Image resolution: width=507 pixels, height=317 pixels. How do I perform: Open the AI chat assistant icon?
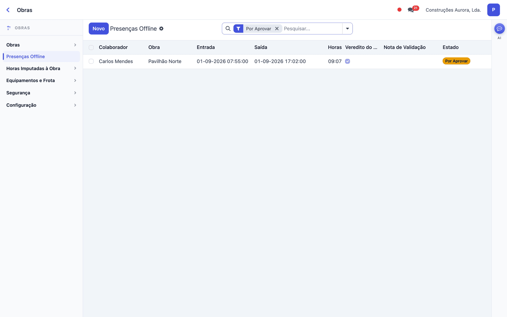tap(499, 29)
